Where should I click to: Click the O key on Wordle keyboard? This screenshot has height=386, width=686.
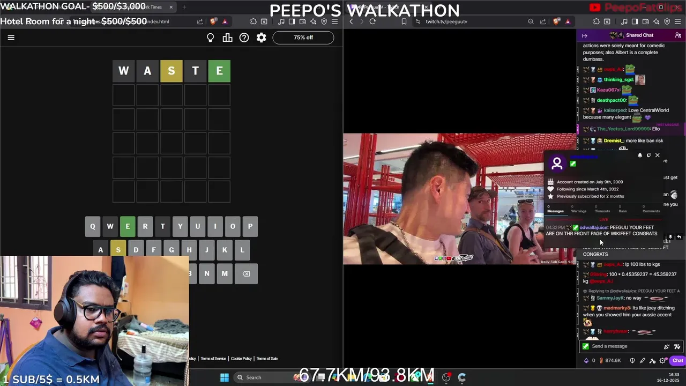tap(233, 226)
